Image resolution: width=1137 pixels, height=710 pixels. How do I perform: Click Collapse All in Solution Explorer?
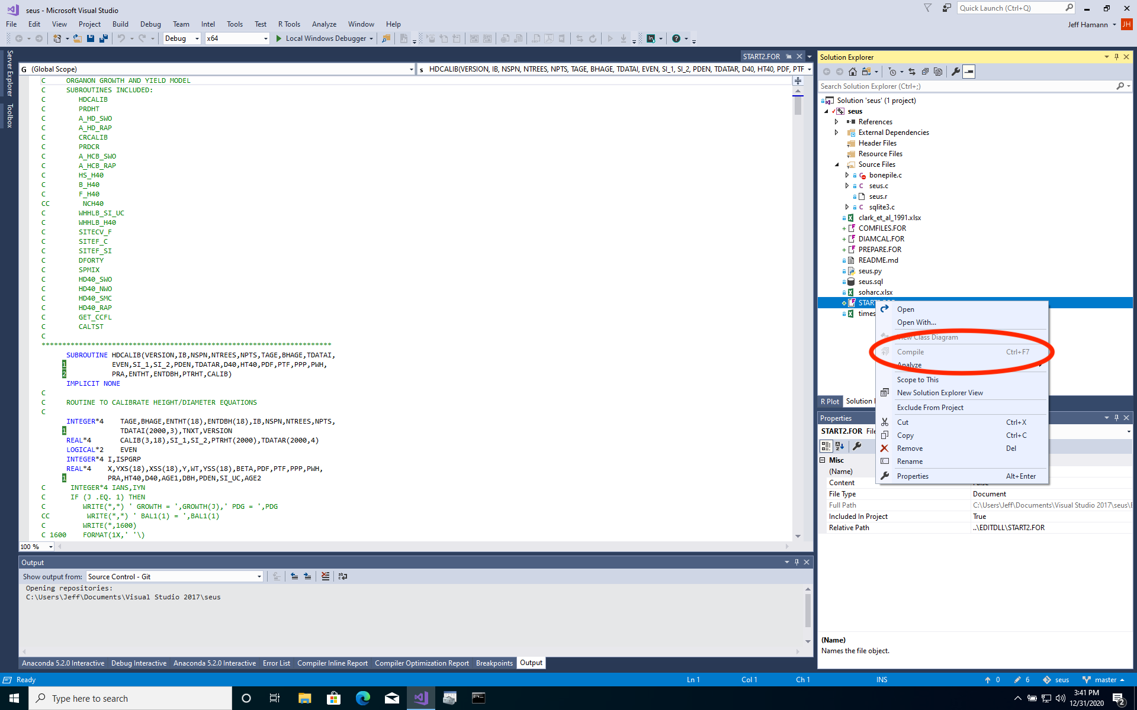(x=925, y=72)
